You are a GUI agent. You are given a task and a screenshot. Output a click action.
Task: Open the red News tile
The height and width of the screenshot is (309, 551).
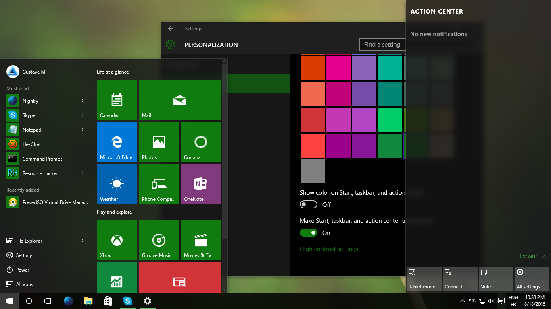coord(180,277)
